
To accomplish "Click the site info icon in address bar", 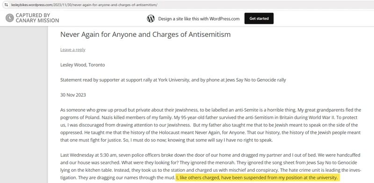I will [6, 5].
